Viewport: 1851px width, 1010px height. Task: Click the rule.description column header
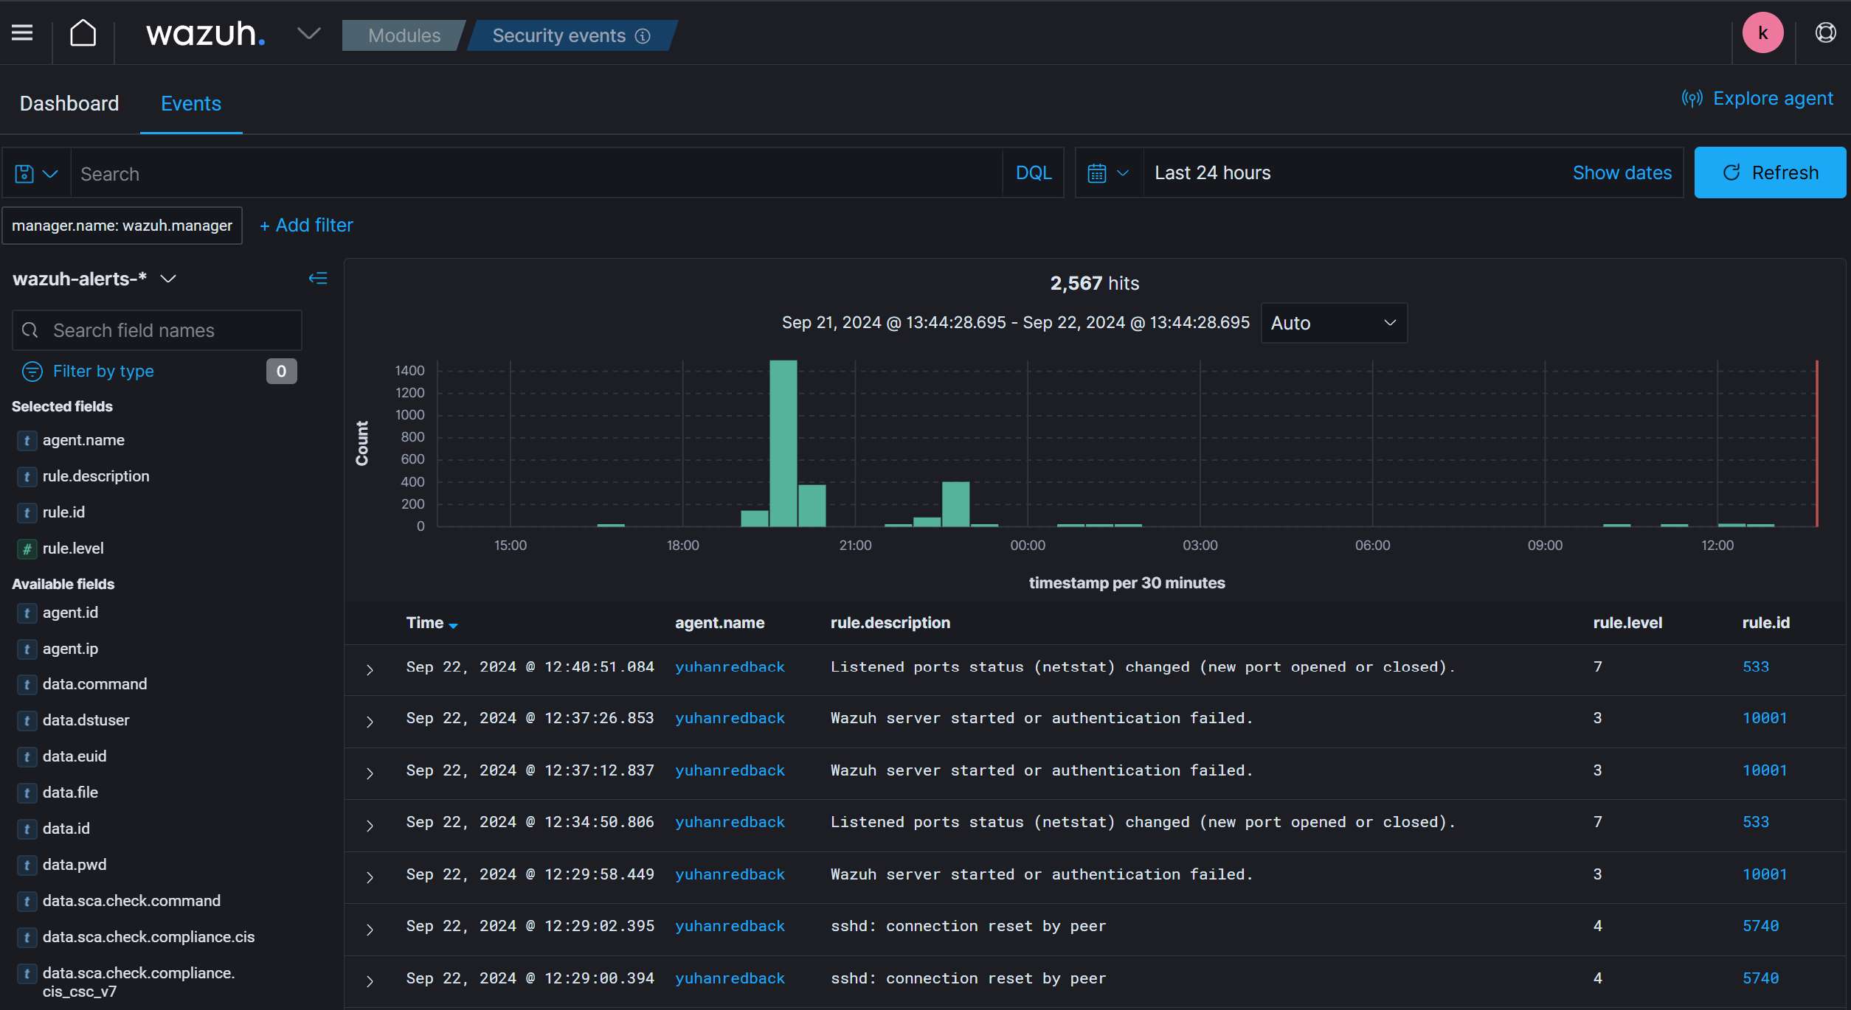pos(890,623)
